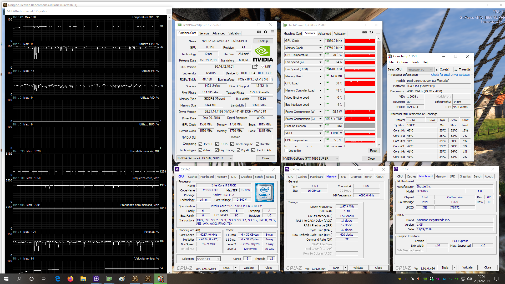Image resolution: width=505 pixels, height=284 pixels.
Task: Click Intel Core i7 logo in CPU-Z
Action: point(265,192)
